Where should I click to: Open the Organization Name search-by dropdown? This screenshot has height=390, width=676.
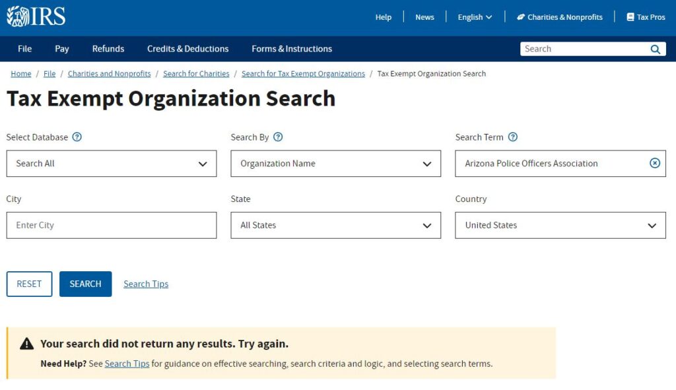coord(335,164)
